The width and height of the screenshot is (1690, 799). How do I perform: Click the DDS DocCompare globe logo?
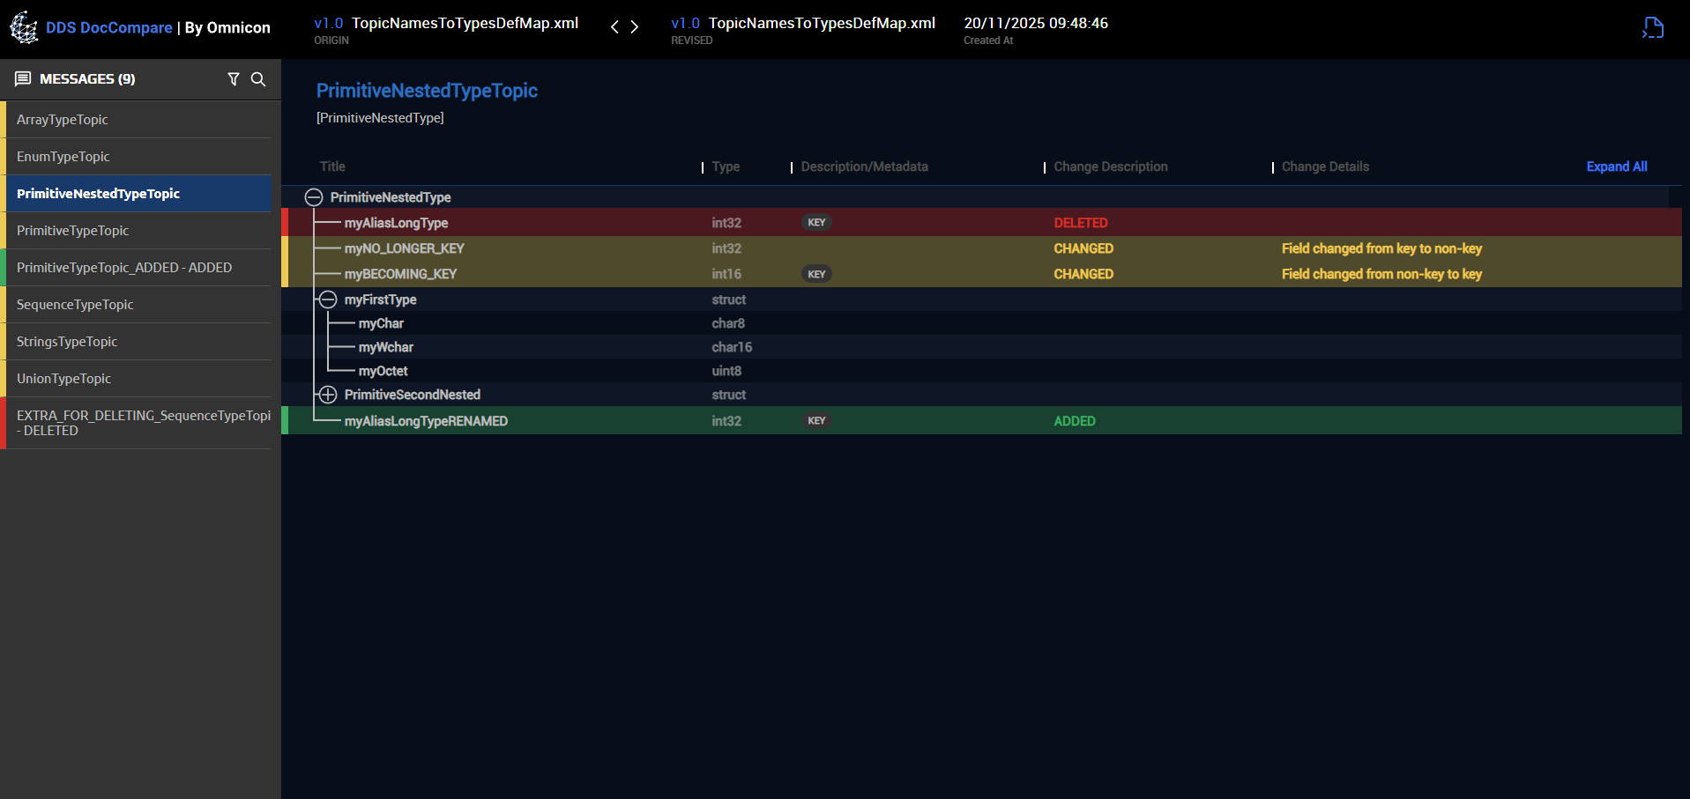(x=25, y=27)
